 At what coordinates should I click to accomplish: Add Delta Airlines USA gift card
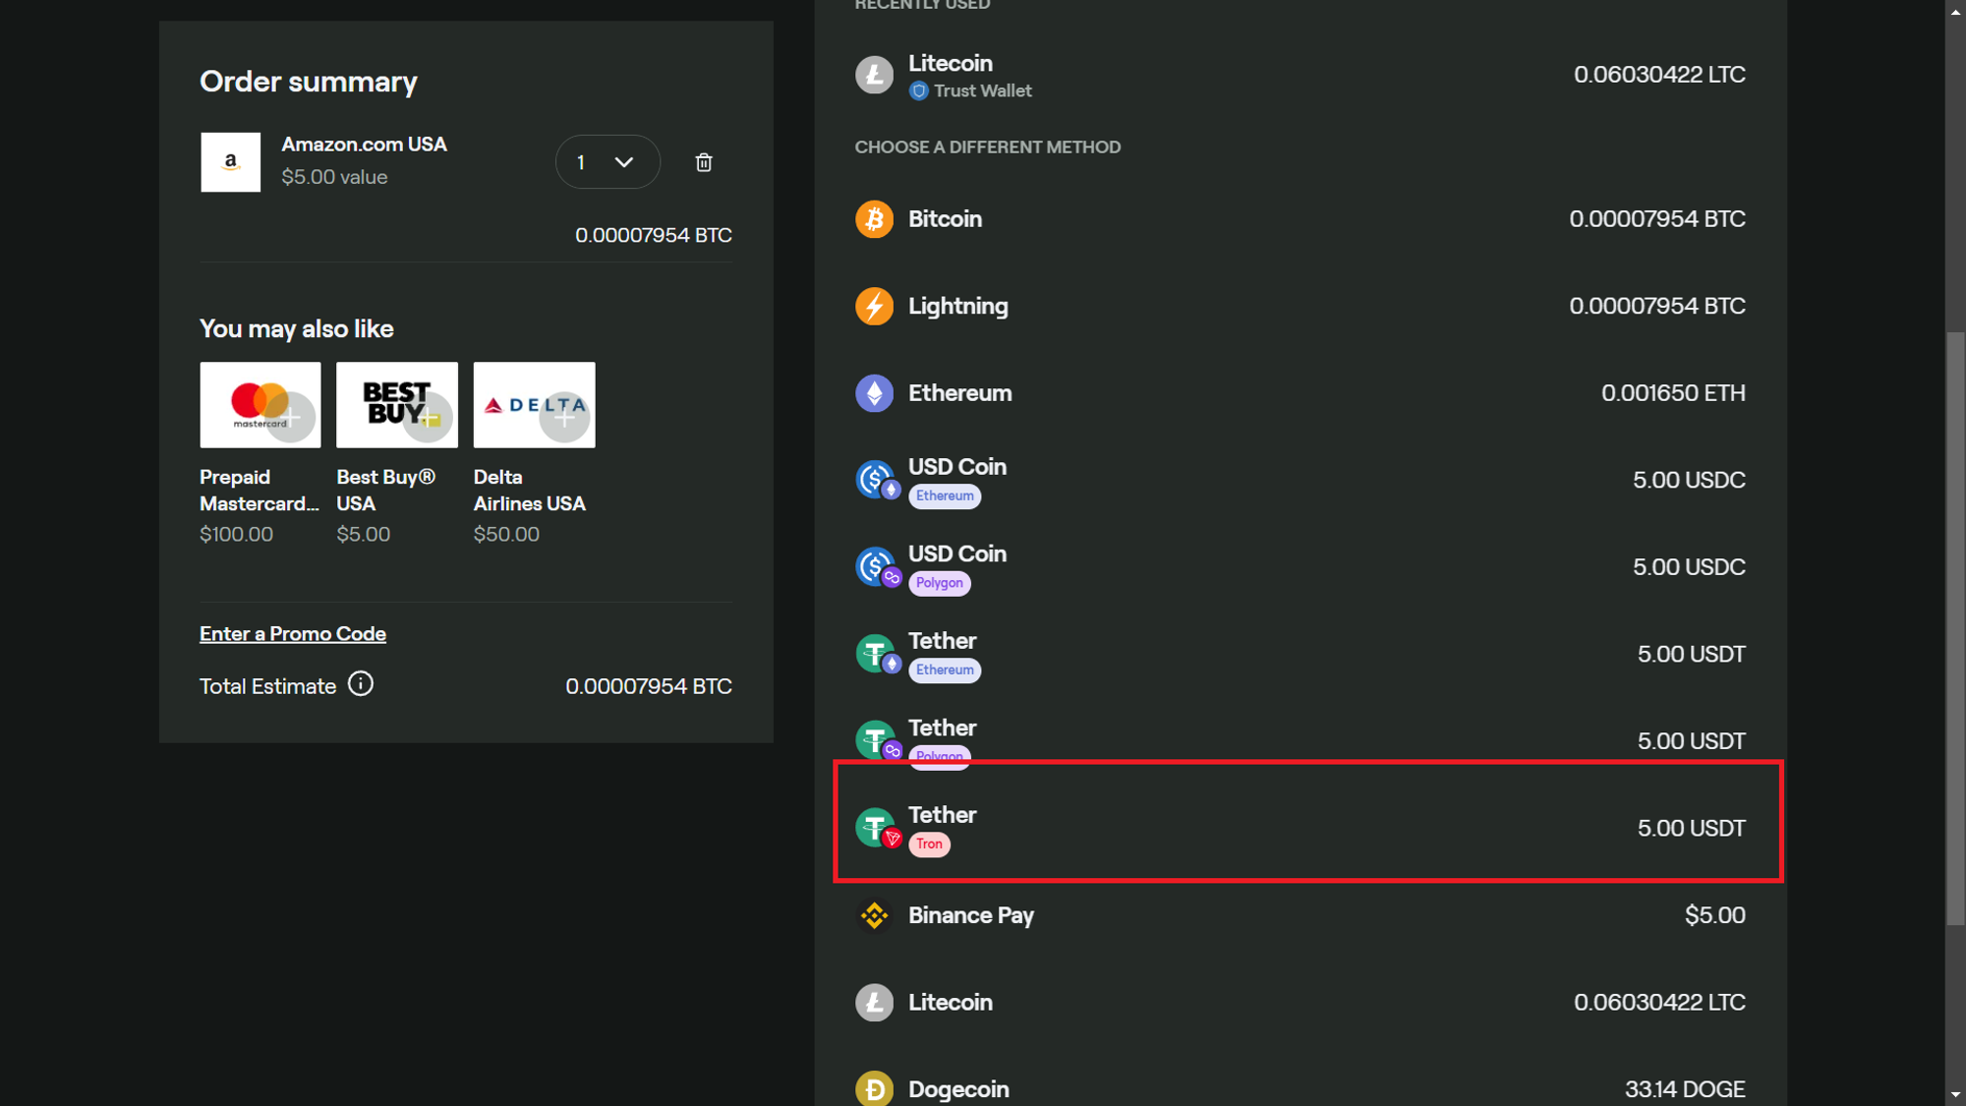coord(565,417)
